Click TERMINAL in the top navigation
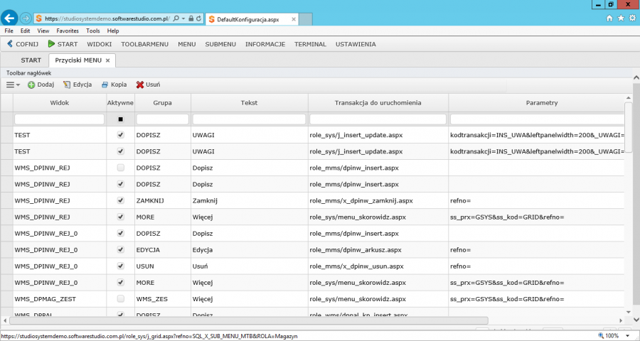This screenshot has height=341, width=640. pos(310,44)
